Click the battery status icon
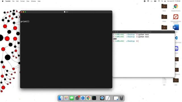 (155, 1)
